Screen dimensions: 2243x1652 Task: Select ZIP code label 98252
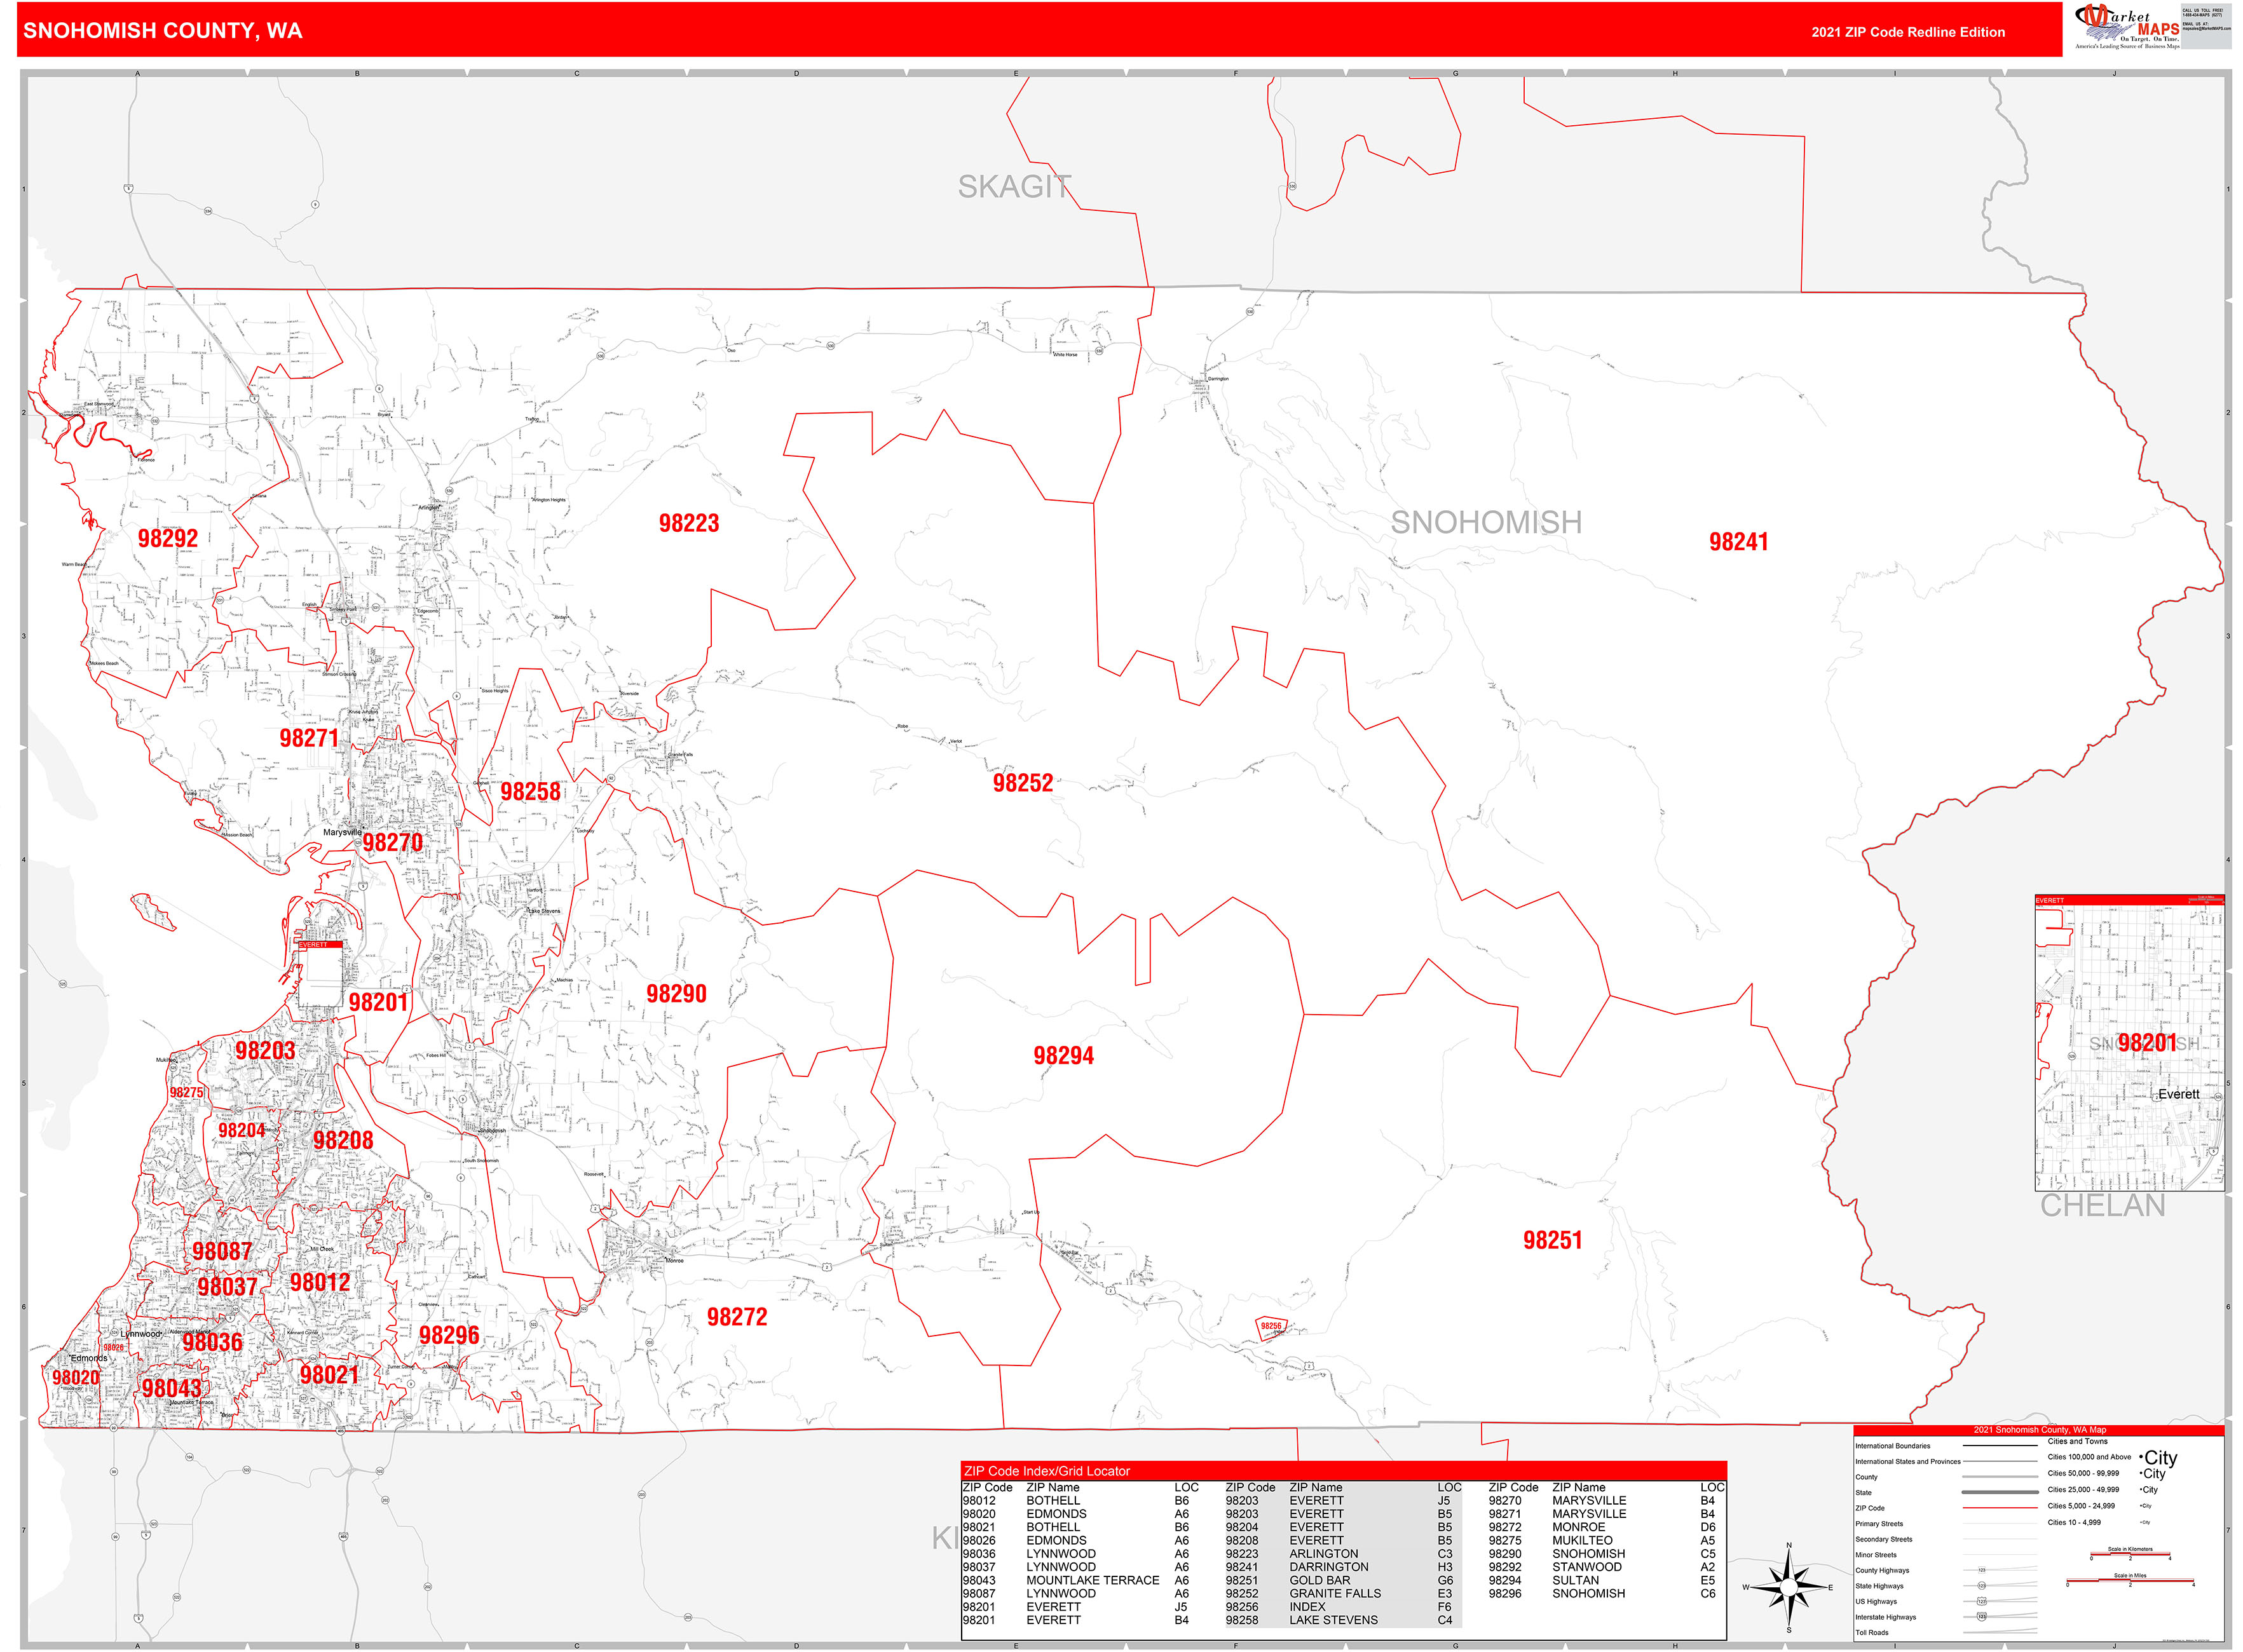click(x=1023, y=783)
